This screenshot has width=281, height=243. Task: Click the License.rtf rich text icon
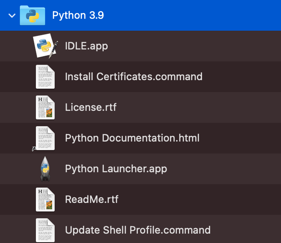tap(45, 107)
